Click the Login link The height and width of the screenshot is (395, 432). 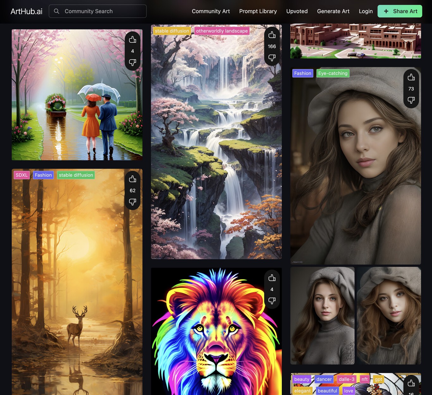tap(366, 11)
